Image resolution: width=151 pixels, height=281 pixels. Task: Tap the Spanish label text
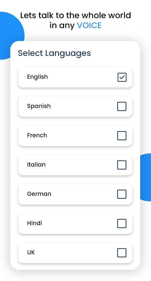[39, 106]
